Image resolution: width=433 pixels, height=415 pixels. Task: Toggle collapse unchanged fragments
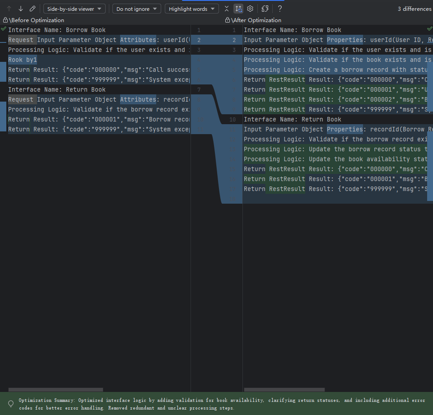(227, 9)
